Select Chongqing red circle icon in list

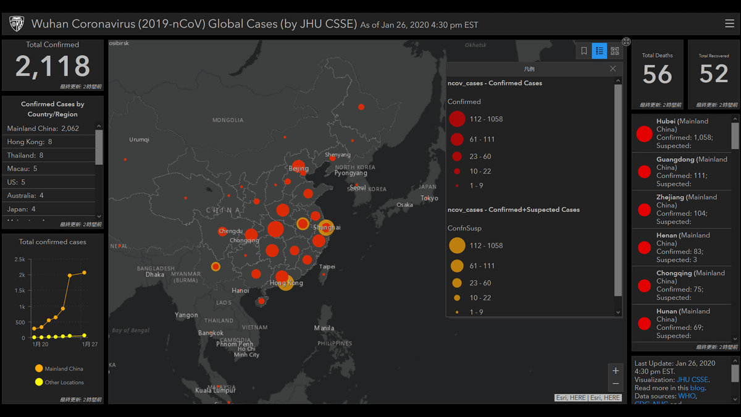(x=644, y=285)
